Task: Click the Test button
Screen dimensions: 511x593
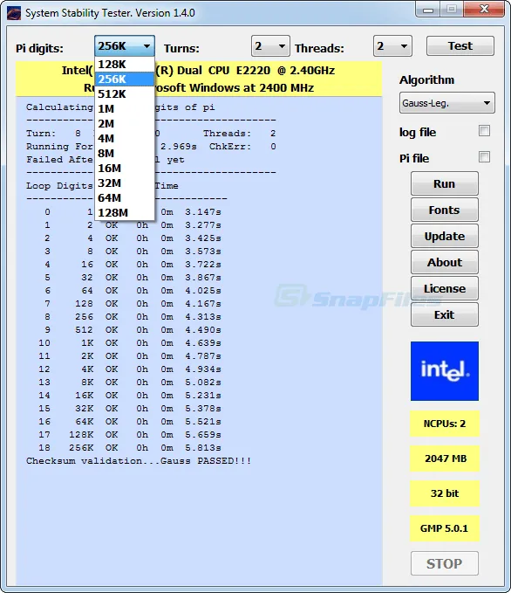Action: click(460, 46)
